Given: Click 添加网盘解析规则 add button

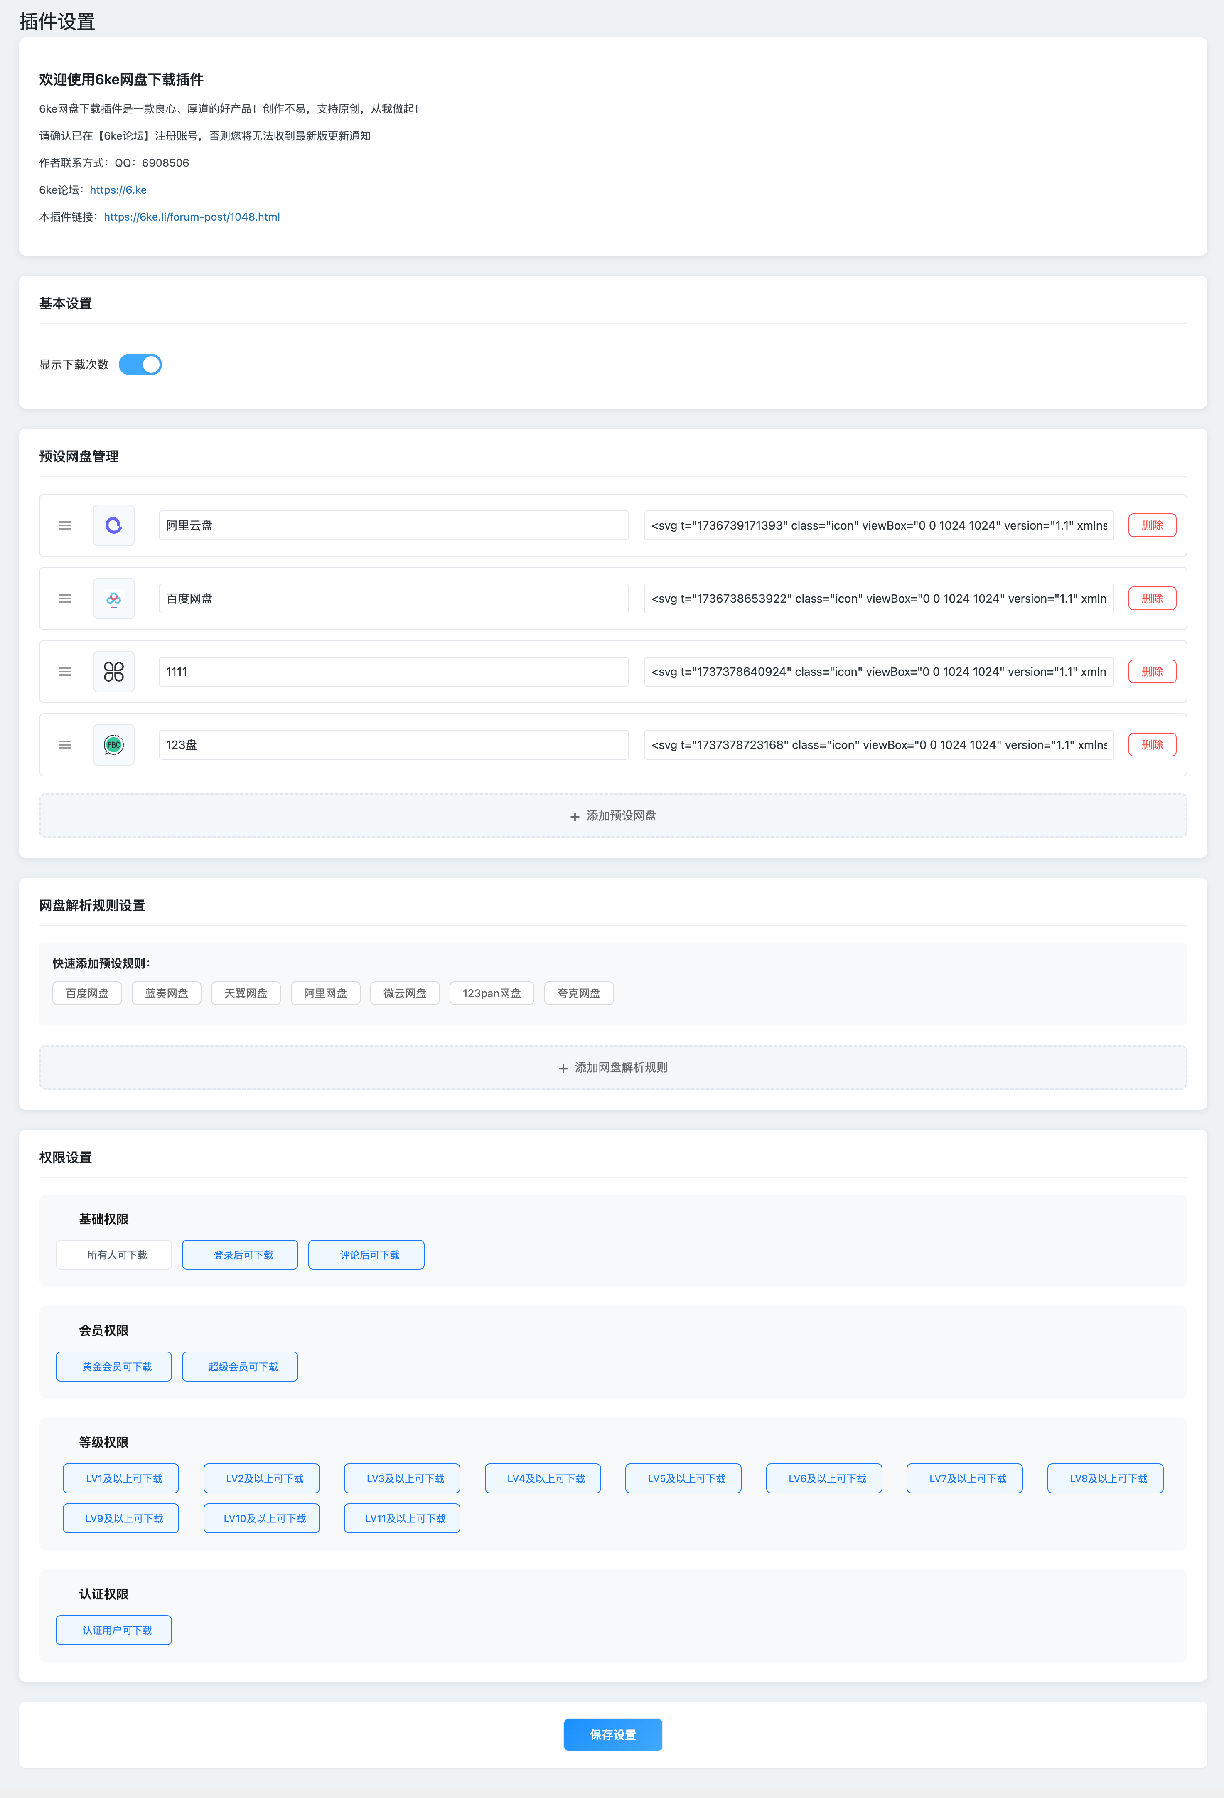Looking at the screenshot, I should tap(612, 1068).
